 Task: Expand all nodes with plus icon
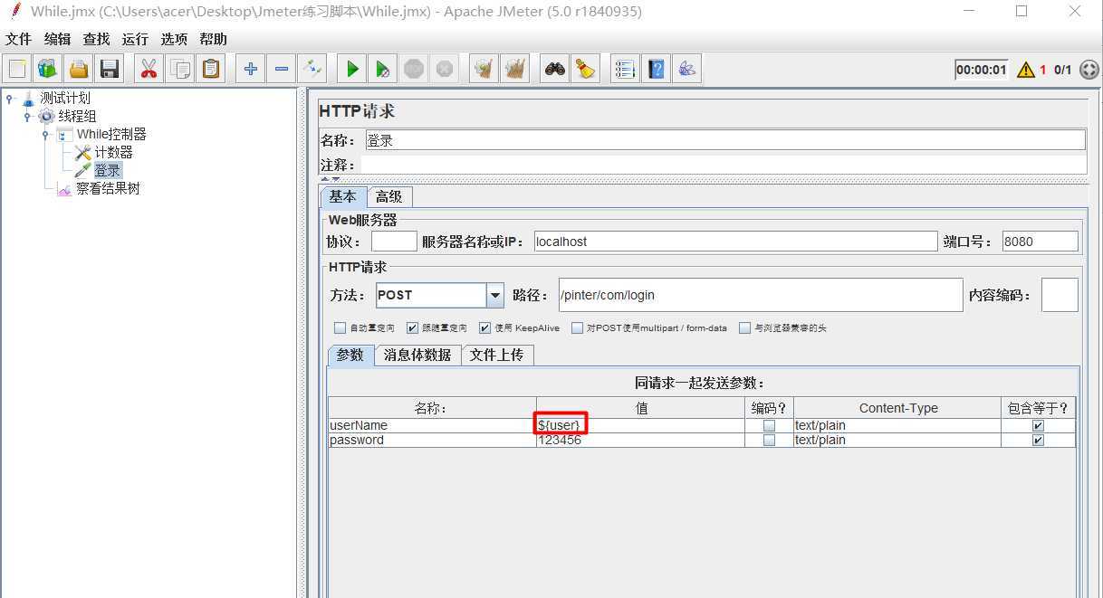click(x=251, y=69)
